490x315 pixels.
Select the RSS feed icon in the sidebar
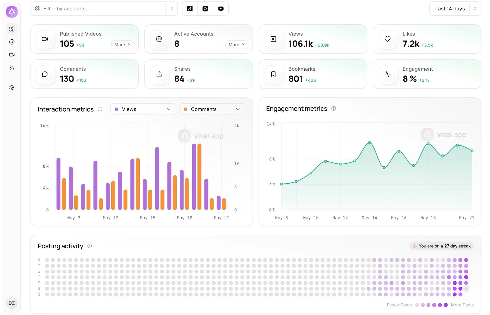click(x=12, y=68)
